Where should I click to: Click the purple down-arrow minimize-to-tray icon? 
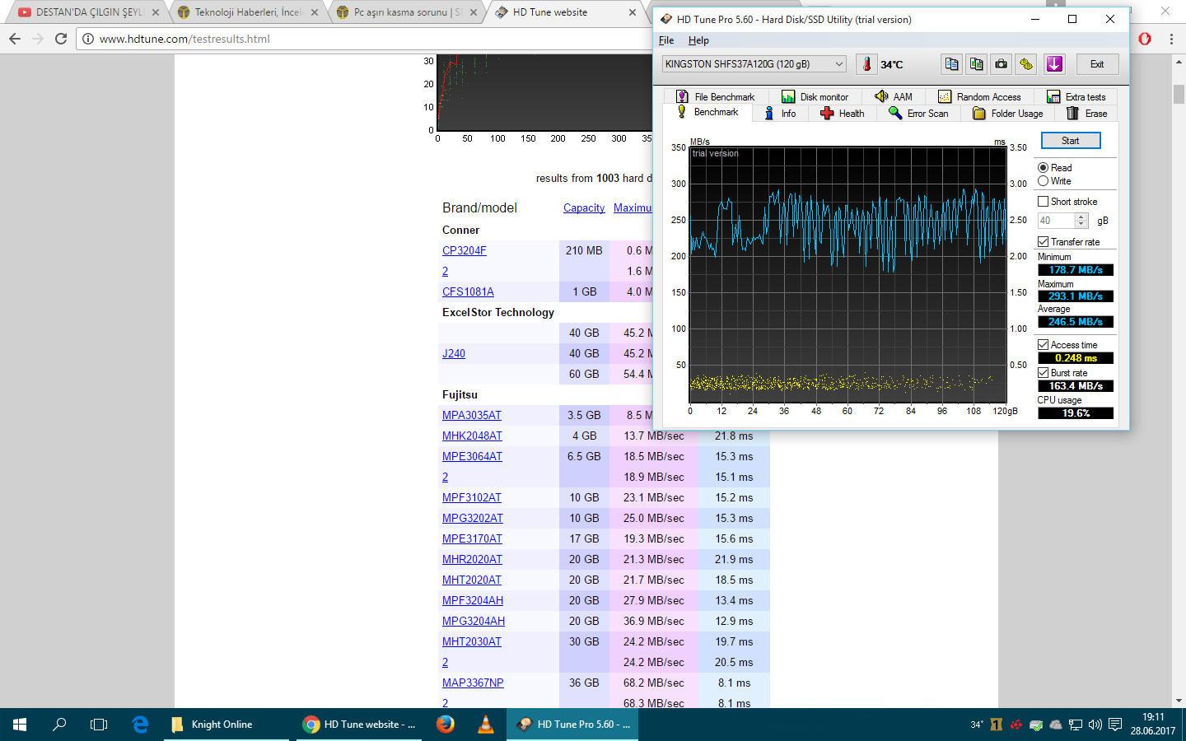point(1054,64)
